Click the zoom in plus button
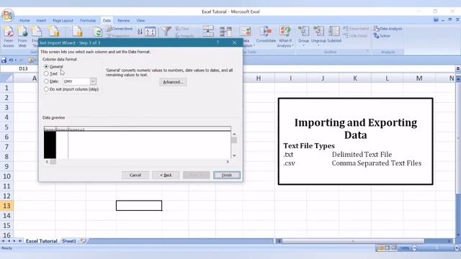461x259 pixels. tap(457, 248)
